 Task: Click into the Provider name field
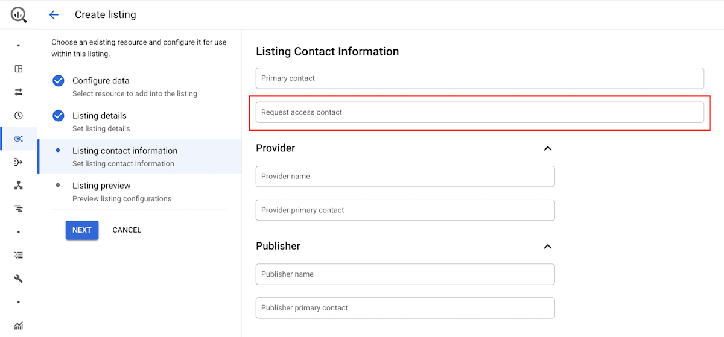tap(405, 176)
